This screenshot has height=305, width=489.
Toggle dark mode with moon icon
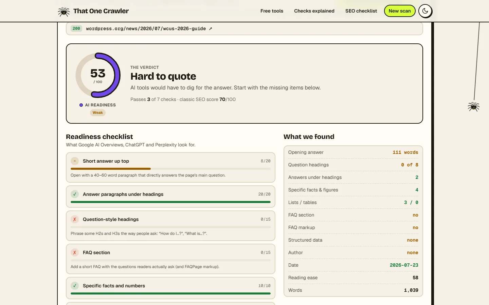(425, 11)
